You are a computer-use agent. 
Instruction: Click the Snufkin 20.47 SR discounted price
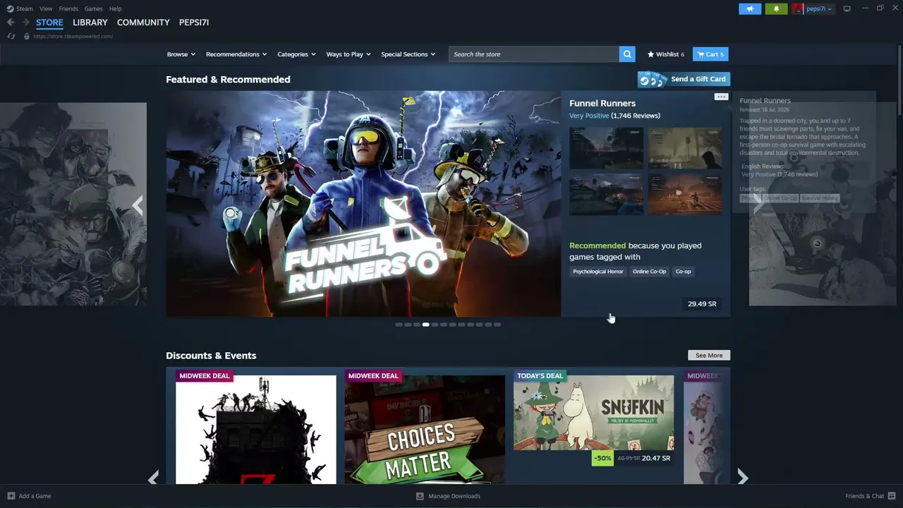[656, 459]
